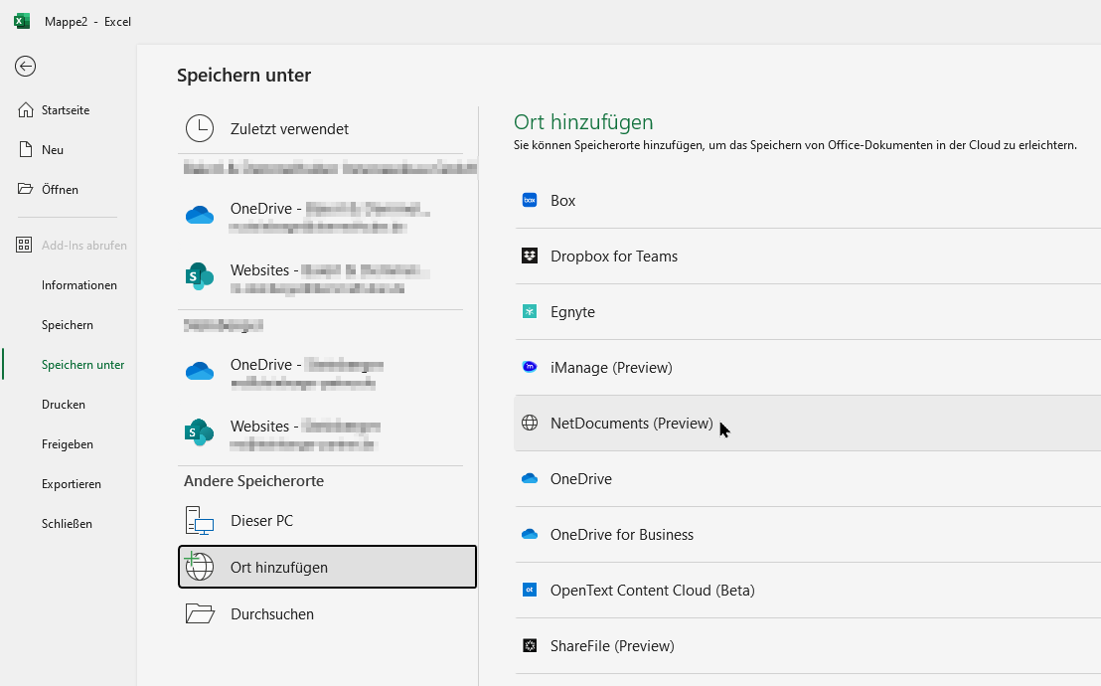This screenshot has height=686, width=1101.
Task: Click the Box storage icon
Action: 530,201
